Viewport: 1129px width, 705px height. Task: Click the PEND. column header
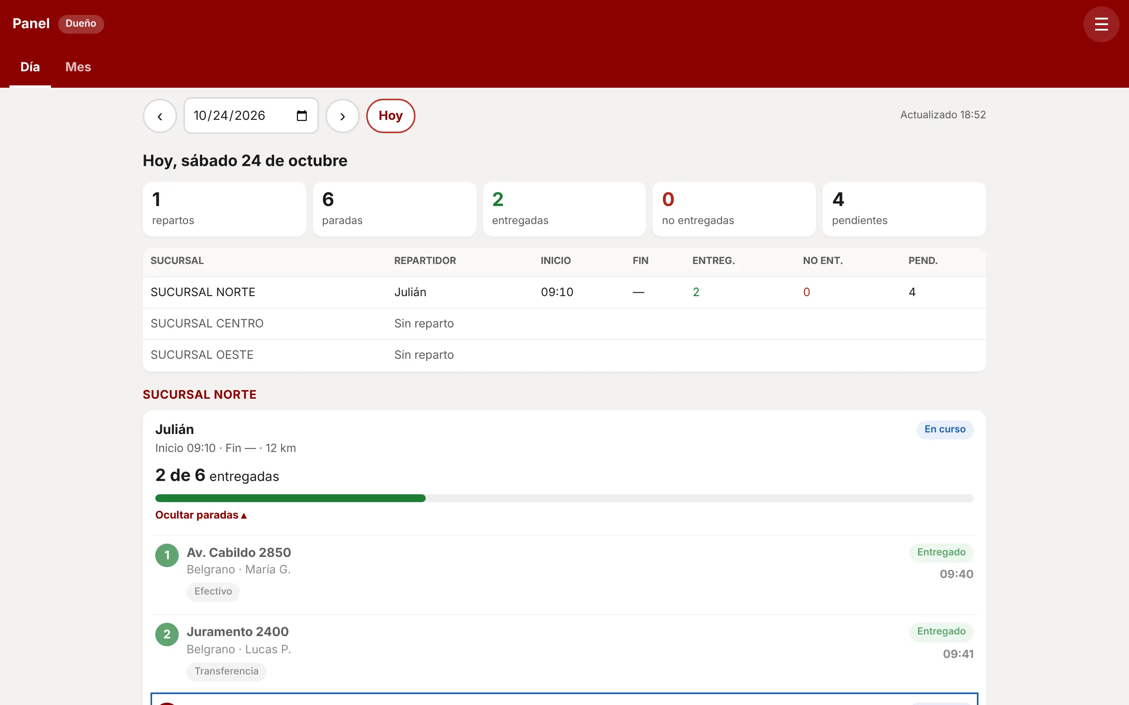[923, 260]
